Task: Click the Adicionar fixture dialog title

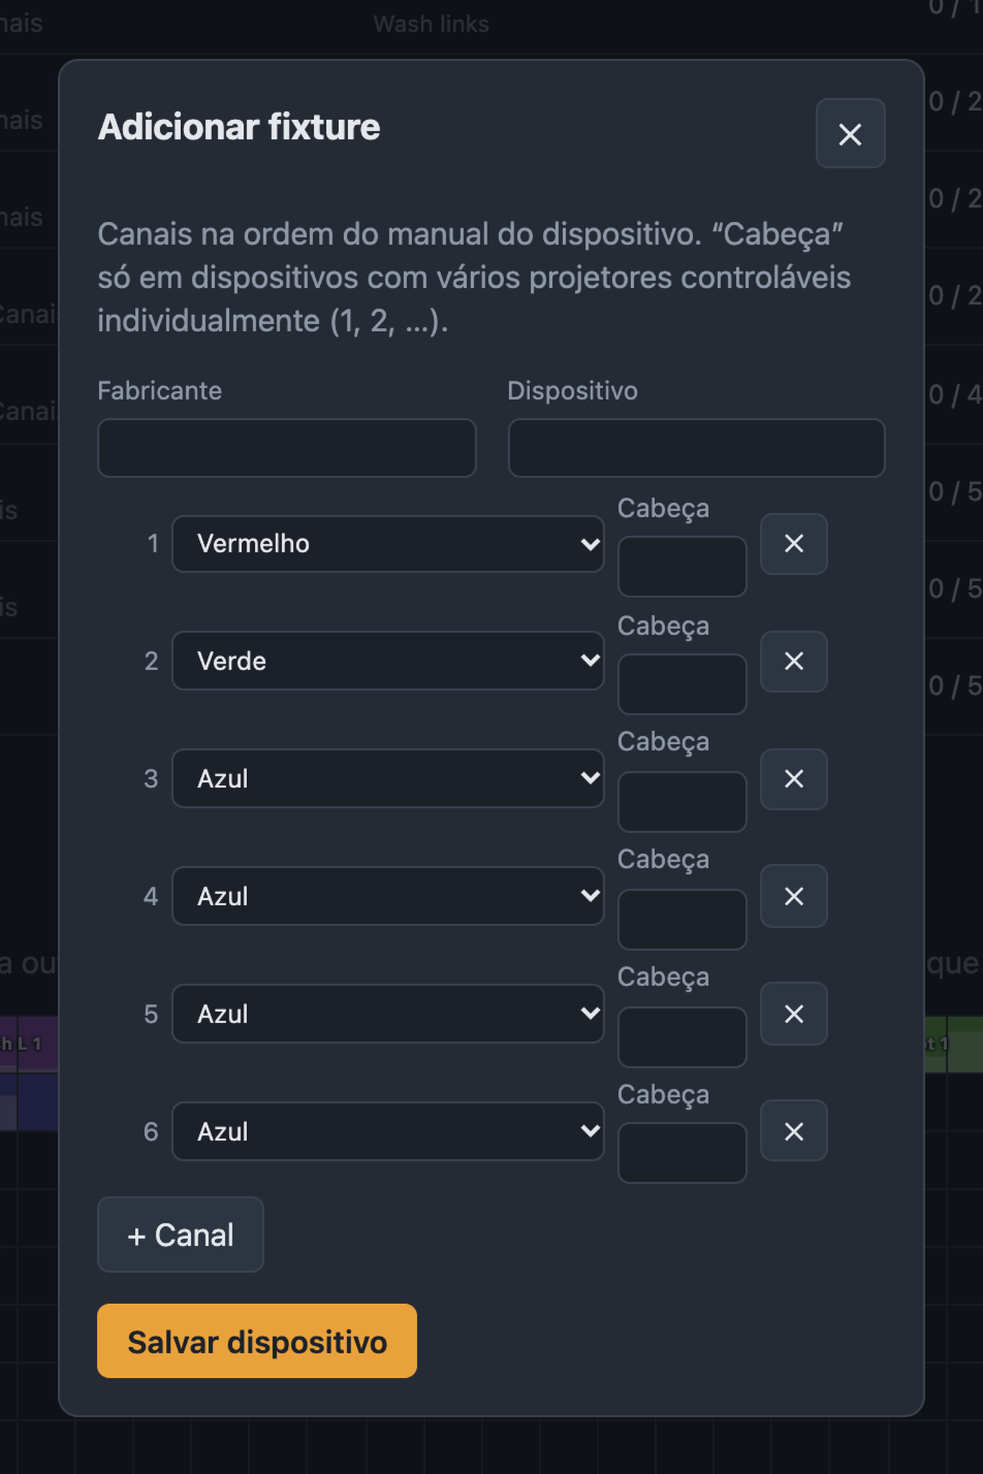Action: pyautogui.click(x=239, y=127)
